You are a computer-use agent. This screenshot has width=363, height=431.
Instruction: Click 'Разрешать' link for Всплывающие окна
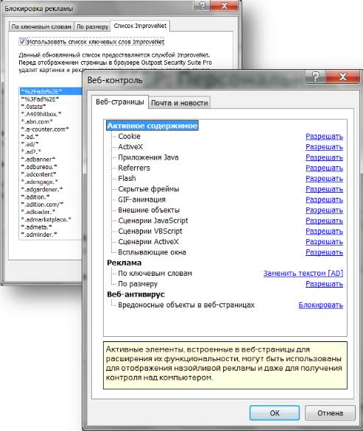324,252
